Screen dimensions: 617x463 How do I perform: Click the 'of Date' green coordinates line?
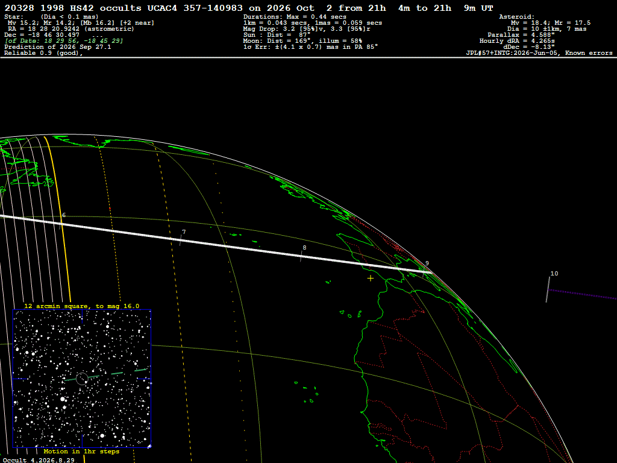pos(64,41)
